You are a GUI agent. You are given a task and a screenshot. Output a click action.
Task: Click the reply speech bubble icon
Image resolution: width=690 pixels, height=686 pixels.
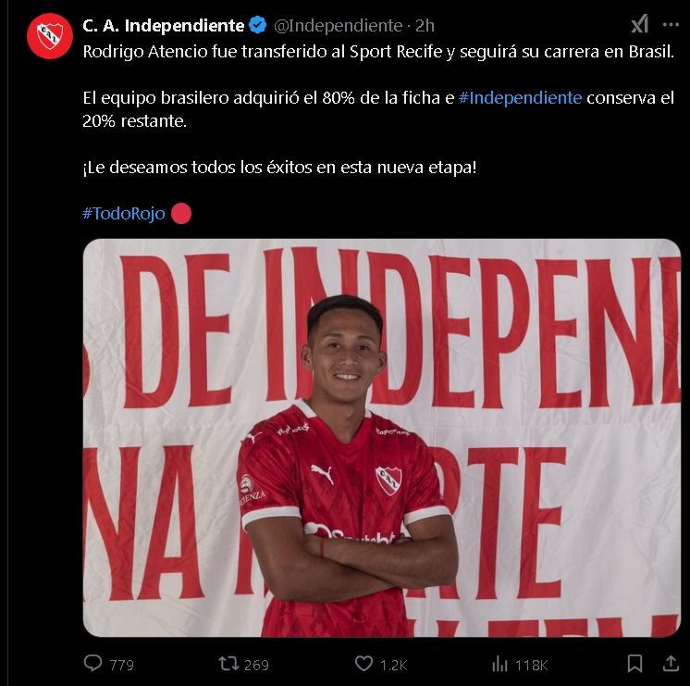92,663
